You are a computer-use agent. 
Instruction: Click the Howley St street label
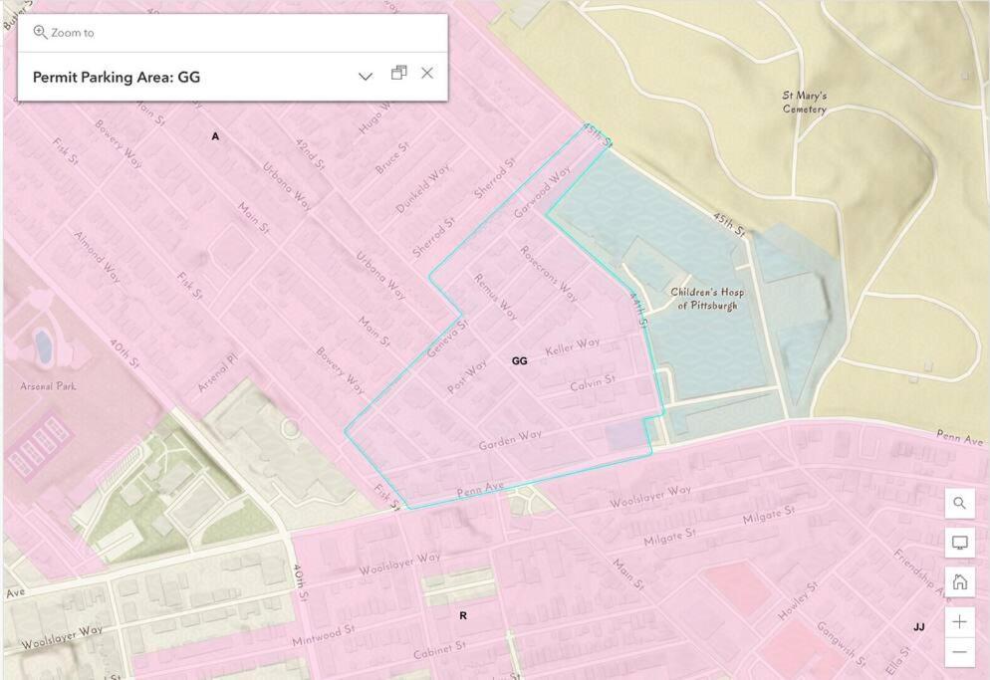point(798,601)
